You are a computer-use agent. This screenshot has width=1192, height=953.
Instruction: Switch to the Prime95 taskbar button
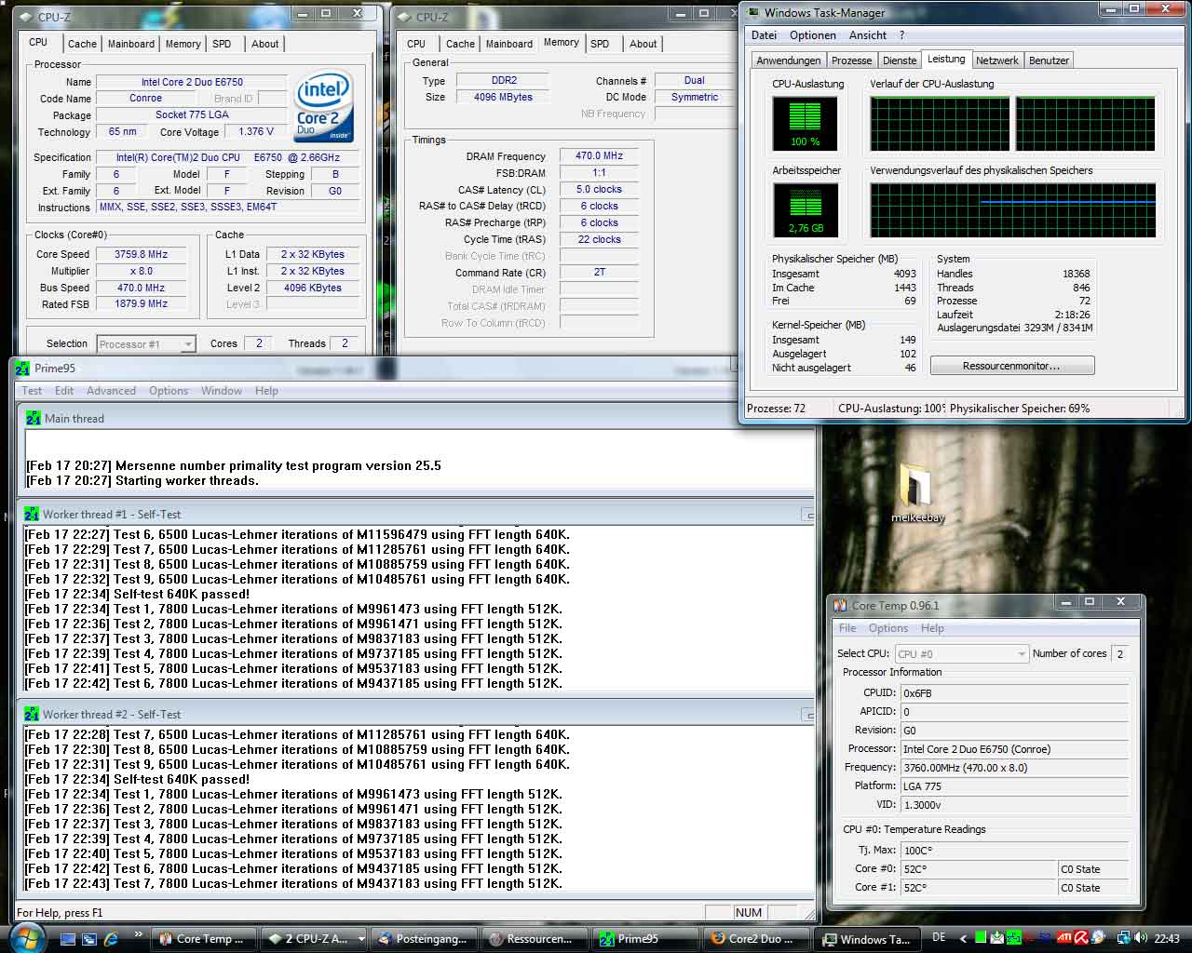tap(643, 939)
